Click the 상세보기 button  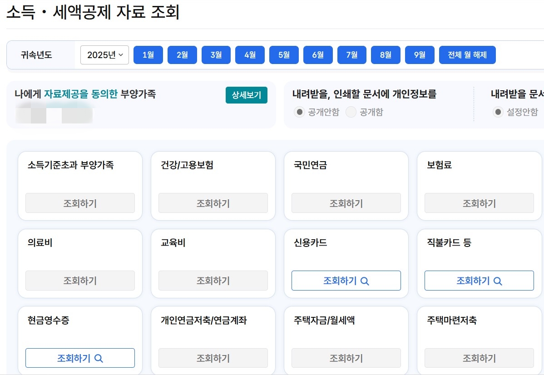[x=247, y=95]
